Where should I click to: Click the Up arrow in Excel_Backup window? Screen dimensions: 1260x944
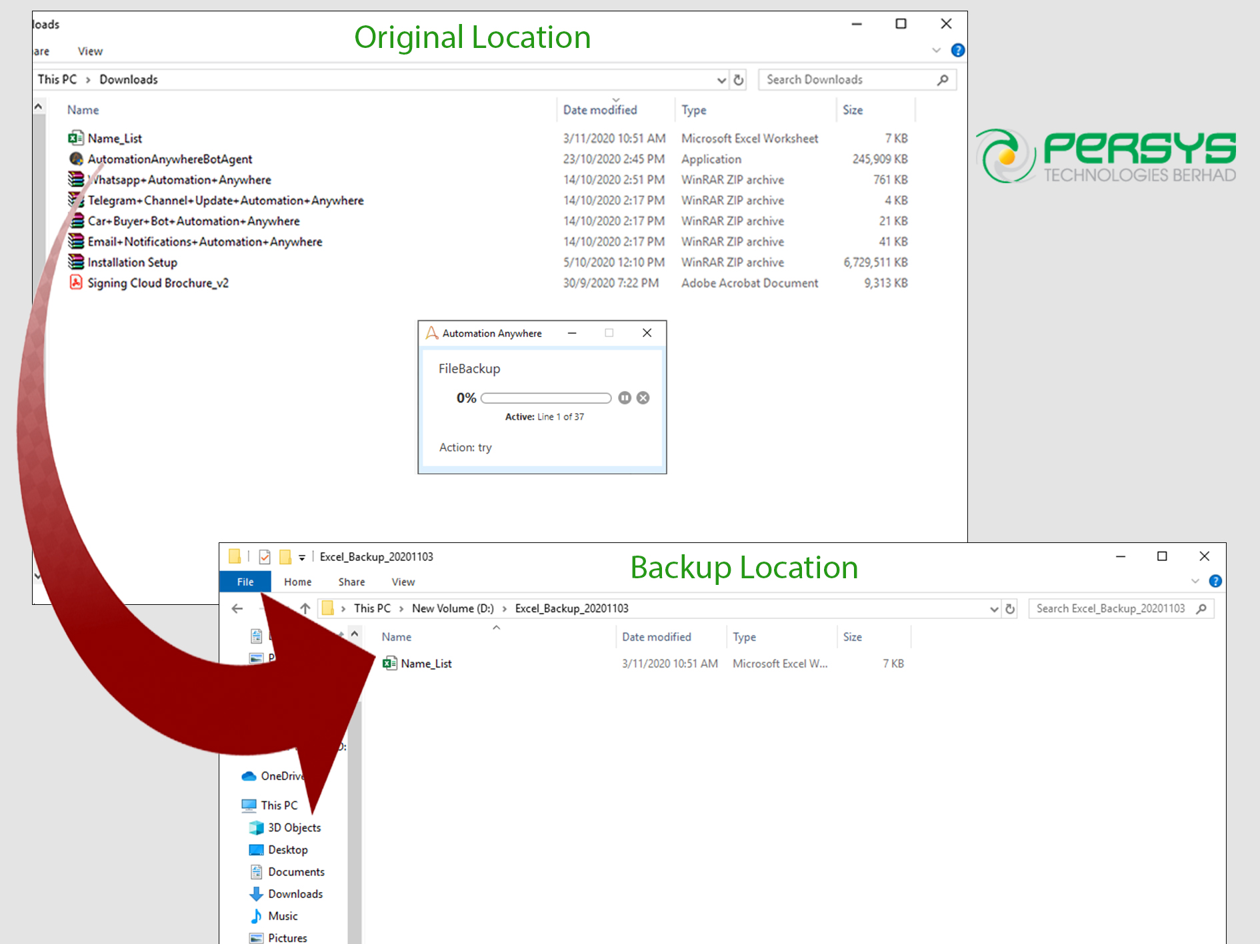305,608
